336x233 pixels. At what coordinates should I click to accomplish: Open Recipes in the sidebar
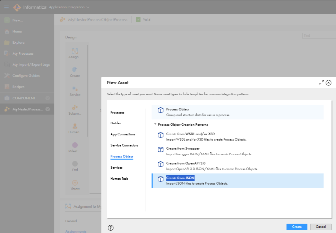pyautogui.click(x=18, y=87)
